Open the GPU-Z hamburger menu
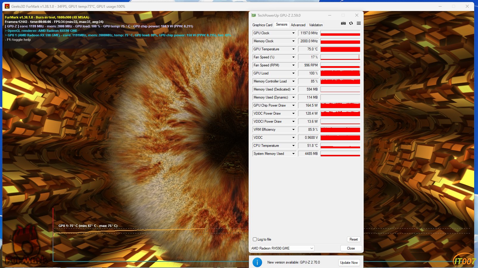 pos(359,23)
